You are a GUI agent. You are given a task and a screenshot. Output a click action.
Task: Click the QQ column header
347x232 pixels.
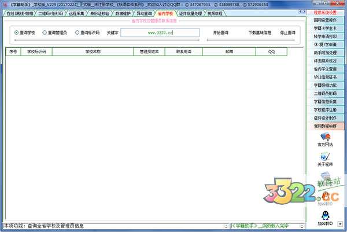click(x=272, y=51)
